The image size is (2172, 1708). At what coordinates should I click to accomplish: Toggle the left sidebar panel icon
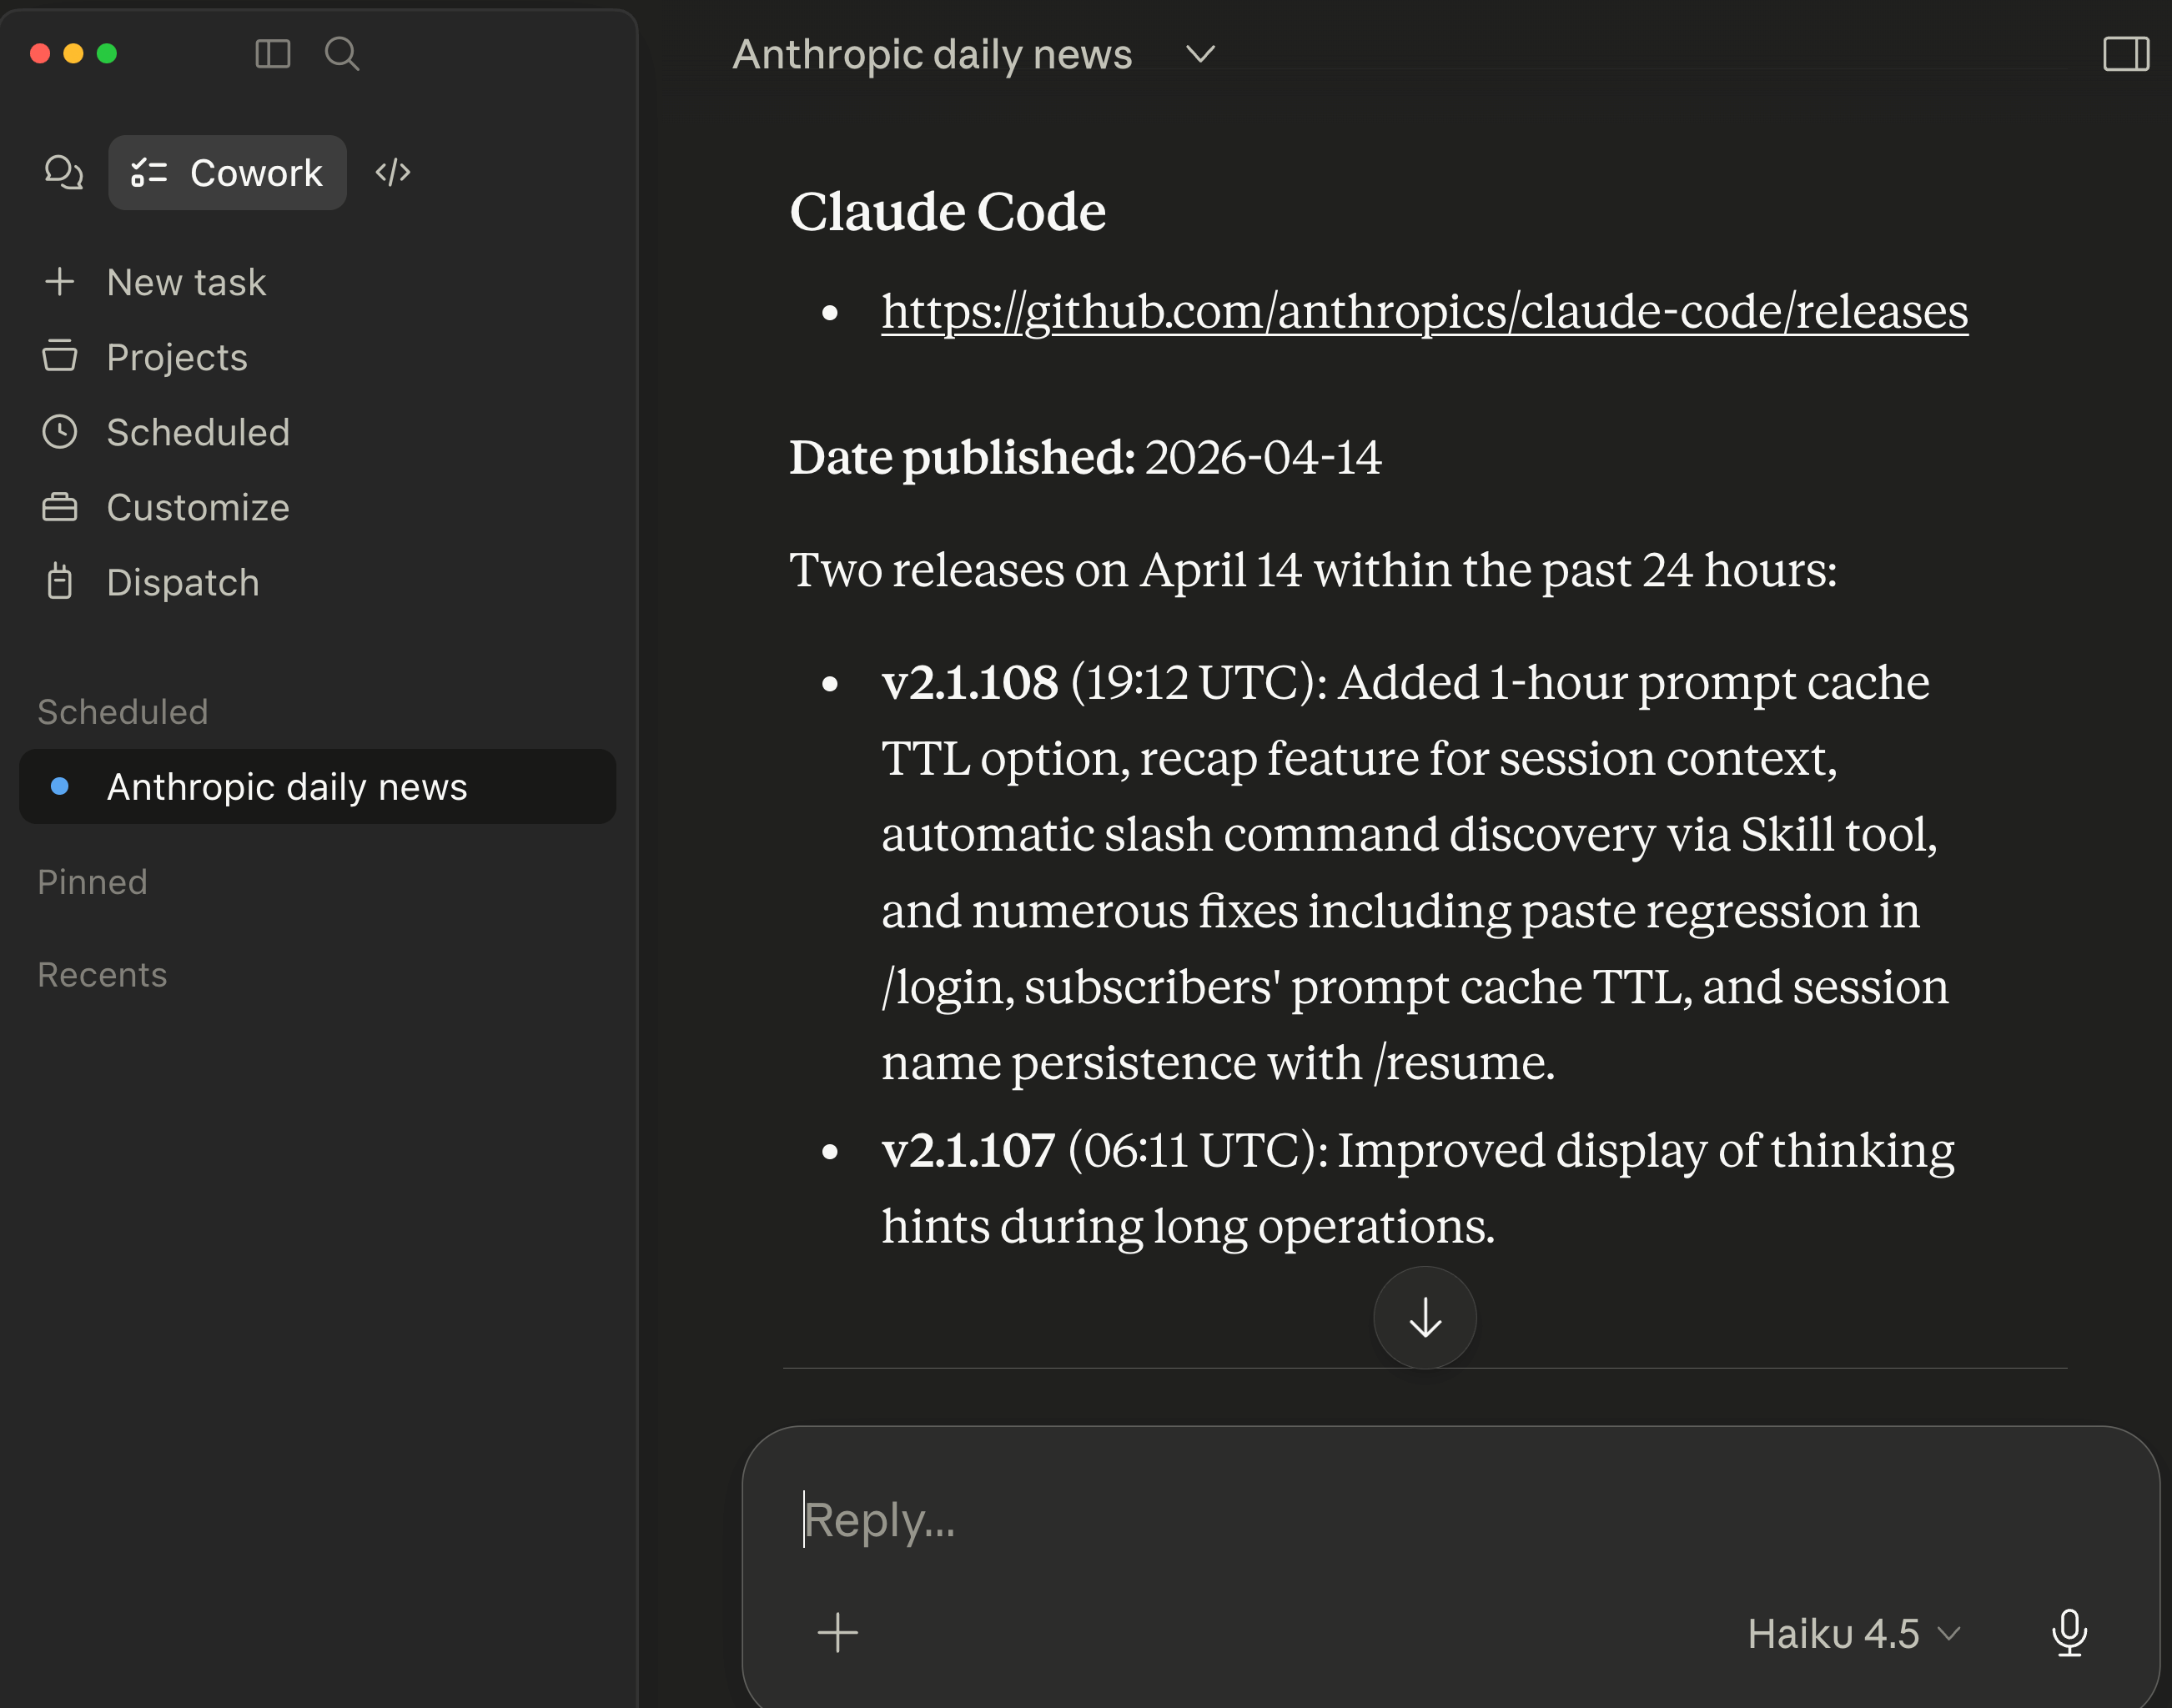pyautogui.click(x=272, y=53)
